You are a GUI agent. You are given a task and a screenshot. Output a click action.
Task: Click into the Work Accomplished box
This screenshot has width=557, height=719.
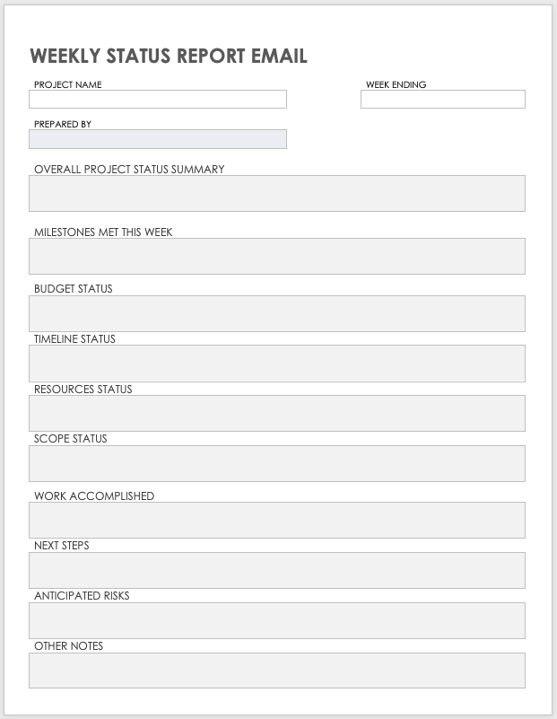(x=276, y=521)
